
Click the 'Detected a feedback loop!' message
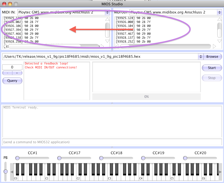47,63
